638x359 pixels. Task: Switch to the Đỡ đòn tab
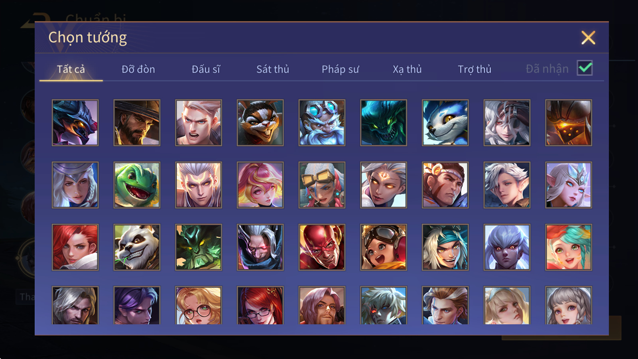tap(138, 69)
